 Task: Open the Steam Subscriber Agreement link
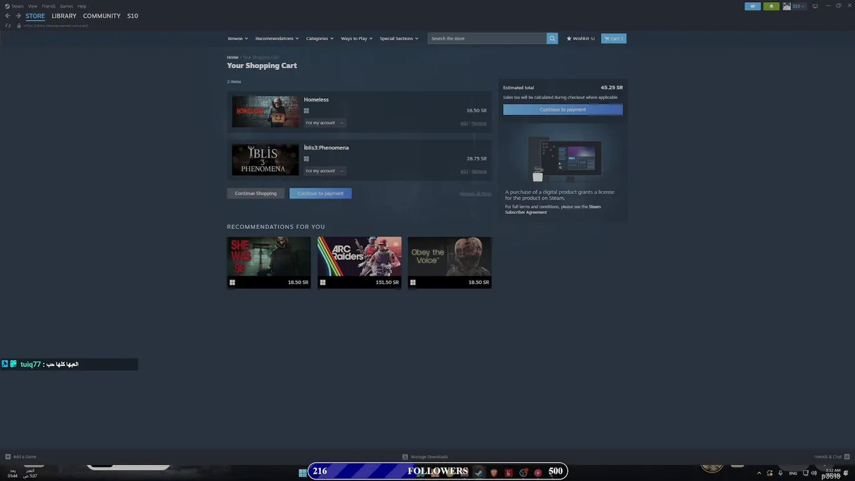[552, 210]
